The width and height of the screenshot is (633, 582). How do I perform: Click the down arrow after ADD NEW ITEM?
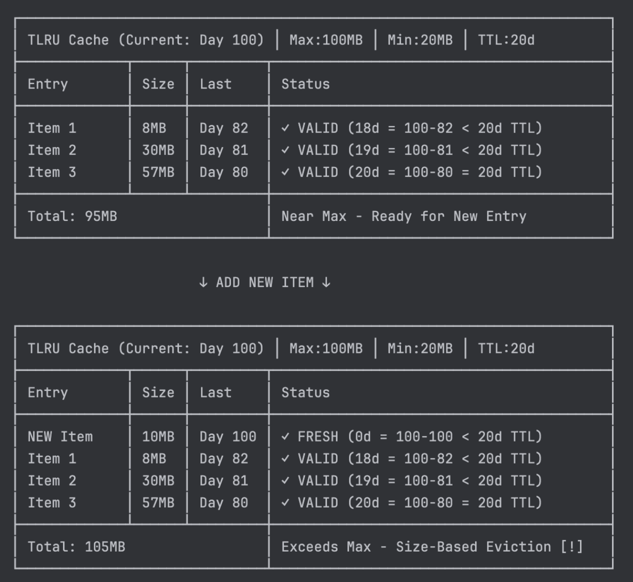pos(326,282)
